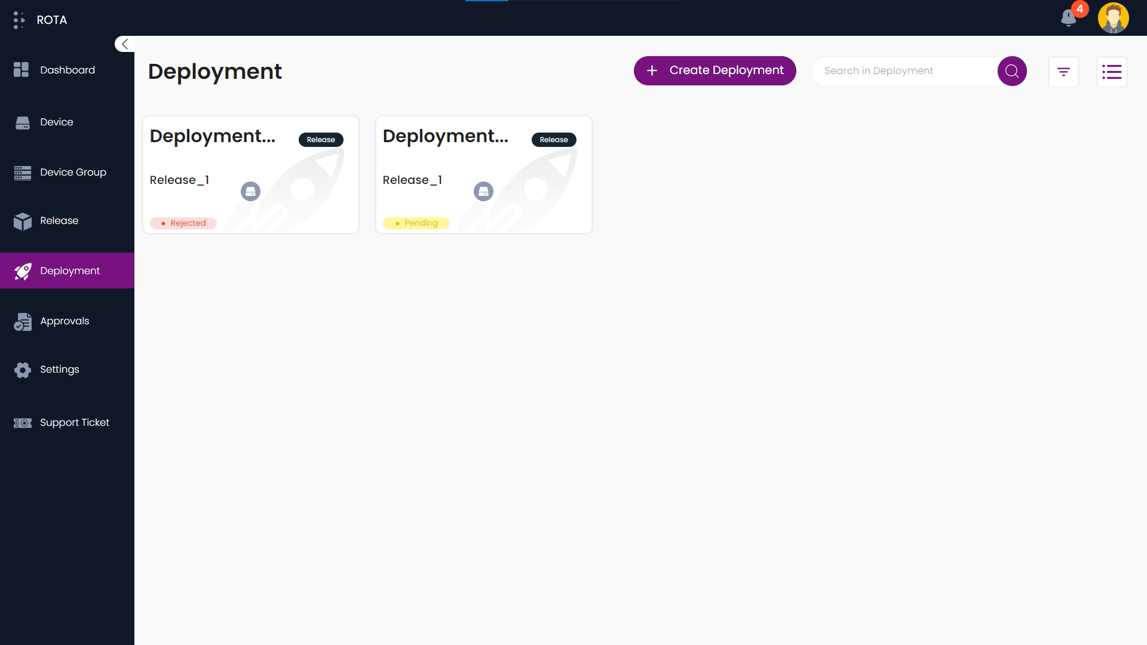
Task: Open the Approvals icon in sidebar
Action: point(22,321)
